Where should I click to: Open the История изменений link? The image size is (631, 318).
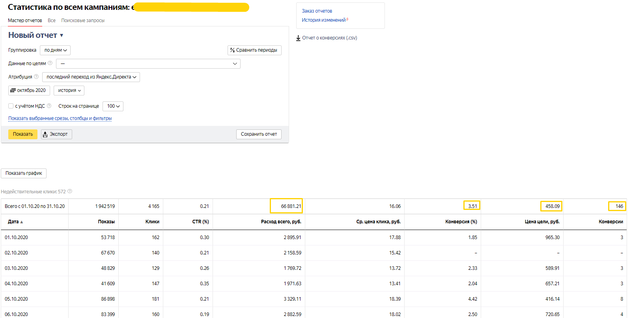pyautogui.click(x=323, y=20)
